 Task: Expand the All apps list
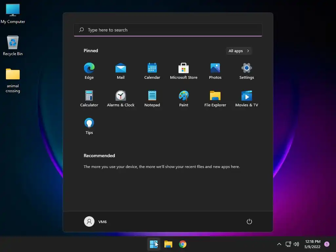pyautogui.click(x=239, y=51)
